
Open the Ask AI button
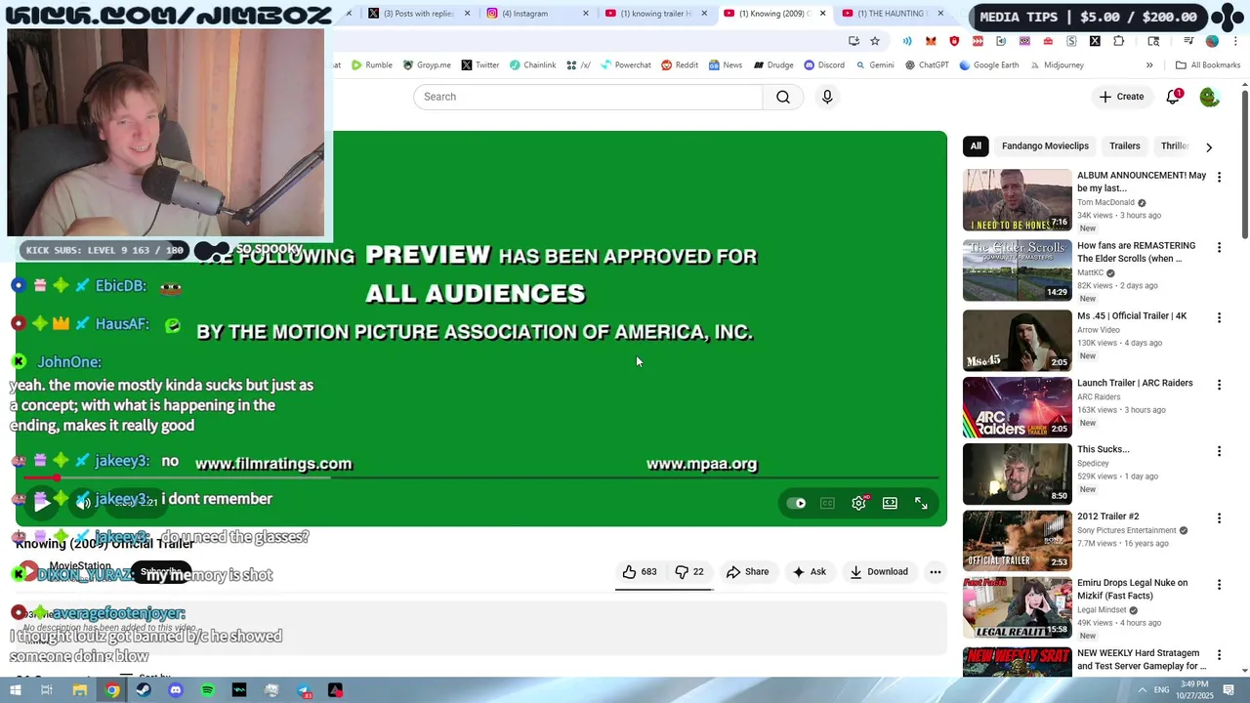coord(810,572)
